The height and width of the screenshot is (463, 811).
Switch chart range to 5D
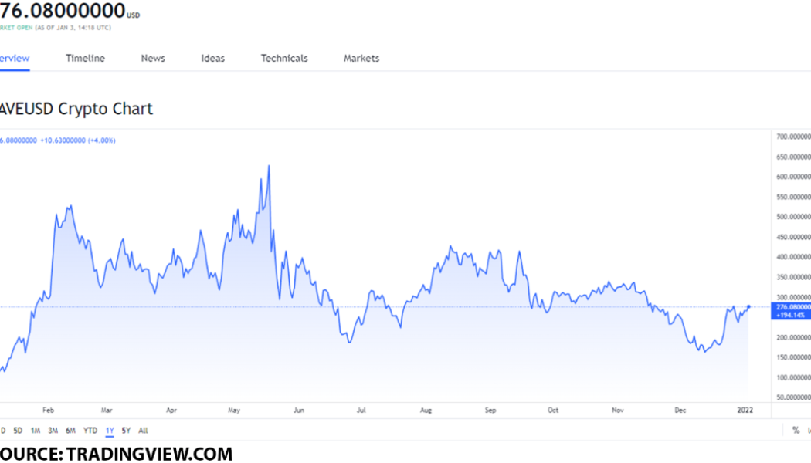17,430
